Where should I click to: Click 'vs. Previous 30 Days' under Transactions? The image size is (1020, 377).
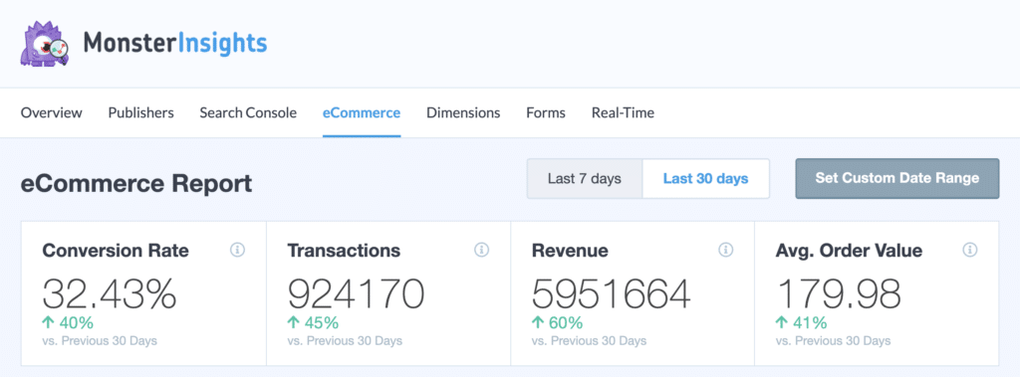[x=345, y=340]
